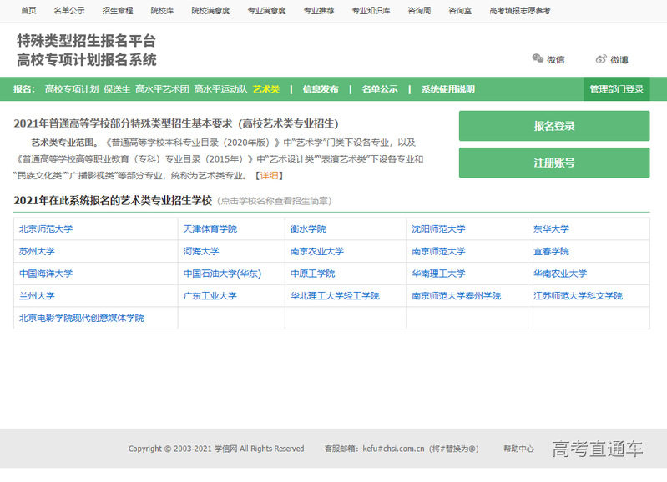Click the 中国石油大学(华东) school link
The height and width of the screenshot is (482, 667).
222,274
